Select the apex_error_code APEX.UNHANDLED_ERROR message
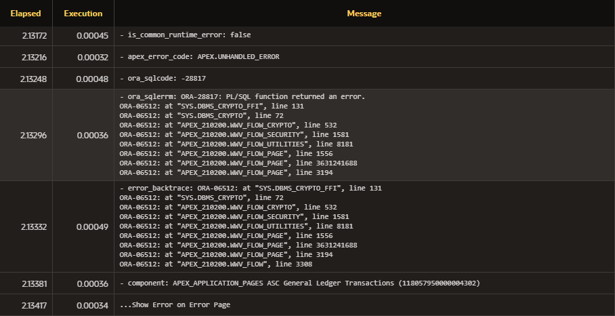Screen dimensions: 615x316 [200, 56]
